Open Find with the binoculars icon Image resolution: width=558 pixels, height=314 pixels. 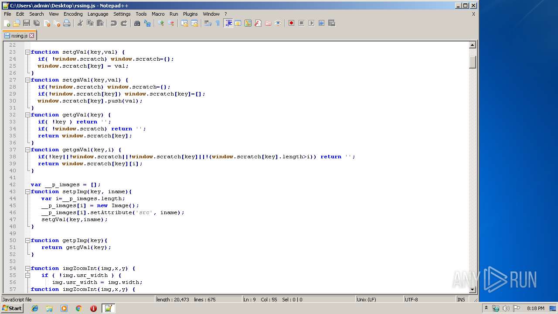coord(137,23)
